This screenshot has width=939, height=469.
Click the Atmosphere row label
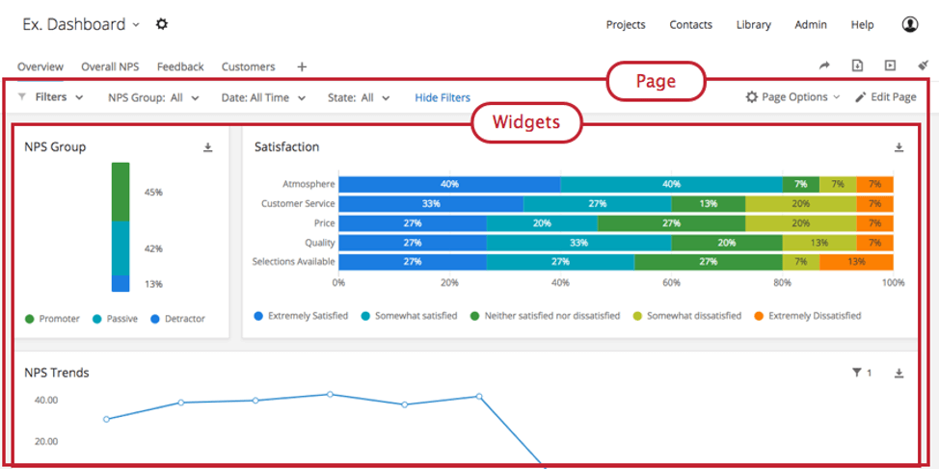pyautogui.click(x=309, y=184)
